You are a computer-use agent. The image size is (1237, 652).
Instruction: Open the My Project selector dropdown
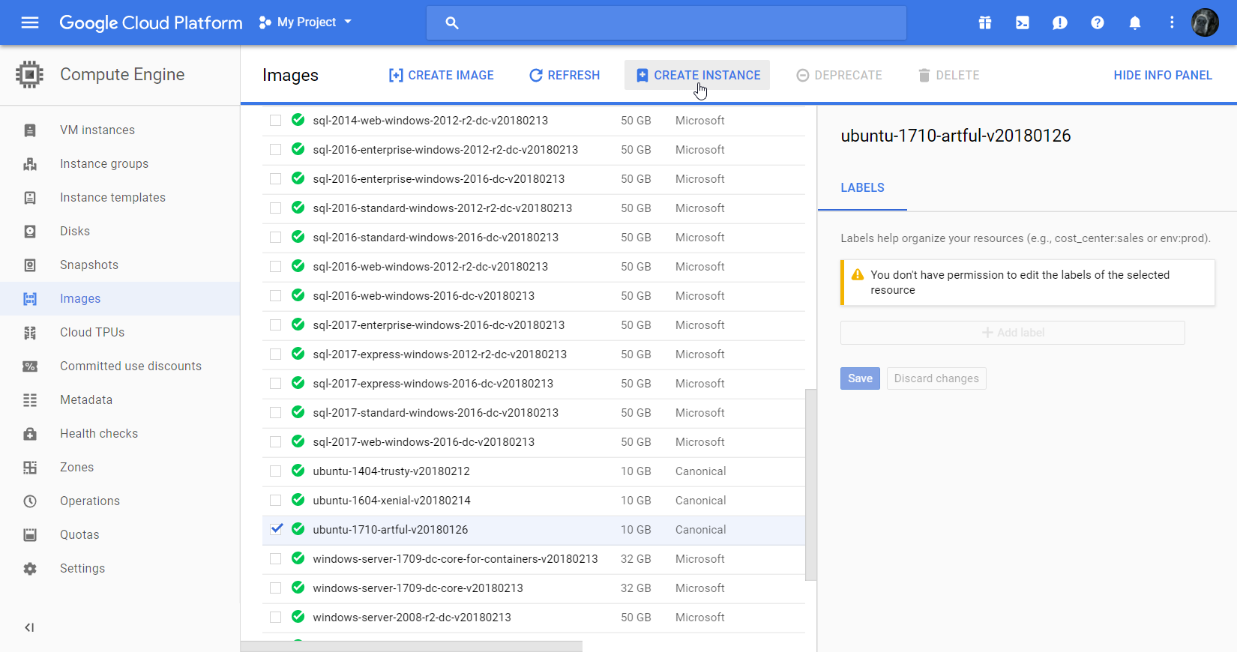(305, 22)
